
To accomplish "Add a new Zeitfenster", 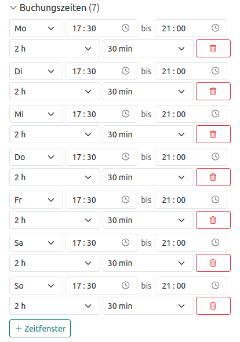I will [x=40, y=329].
